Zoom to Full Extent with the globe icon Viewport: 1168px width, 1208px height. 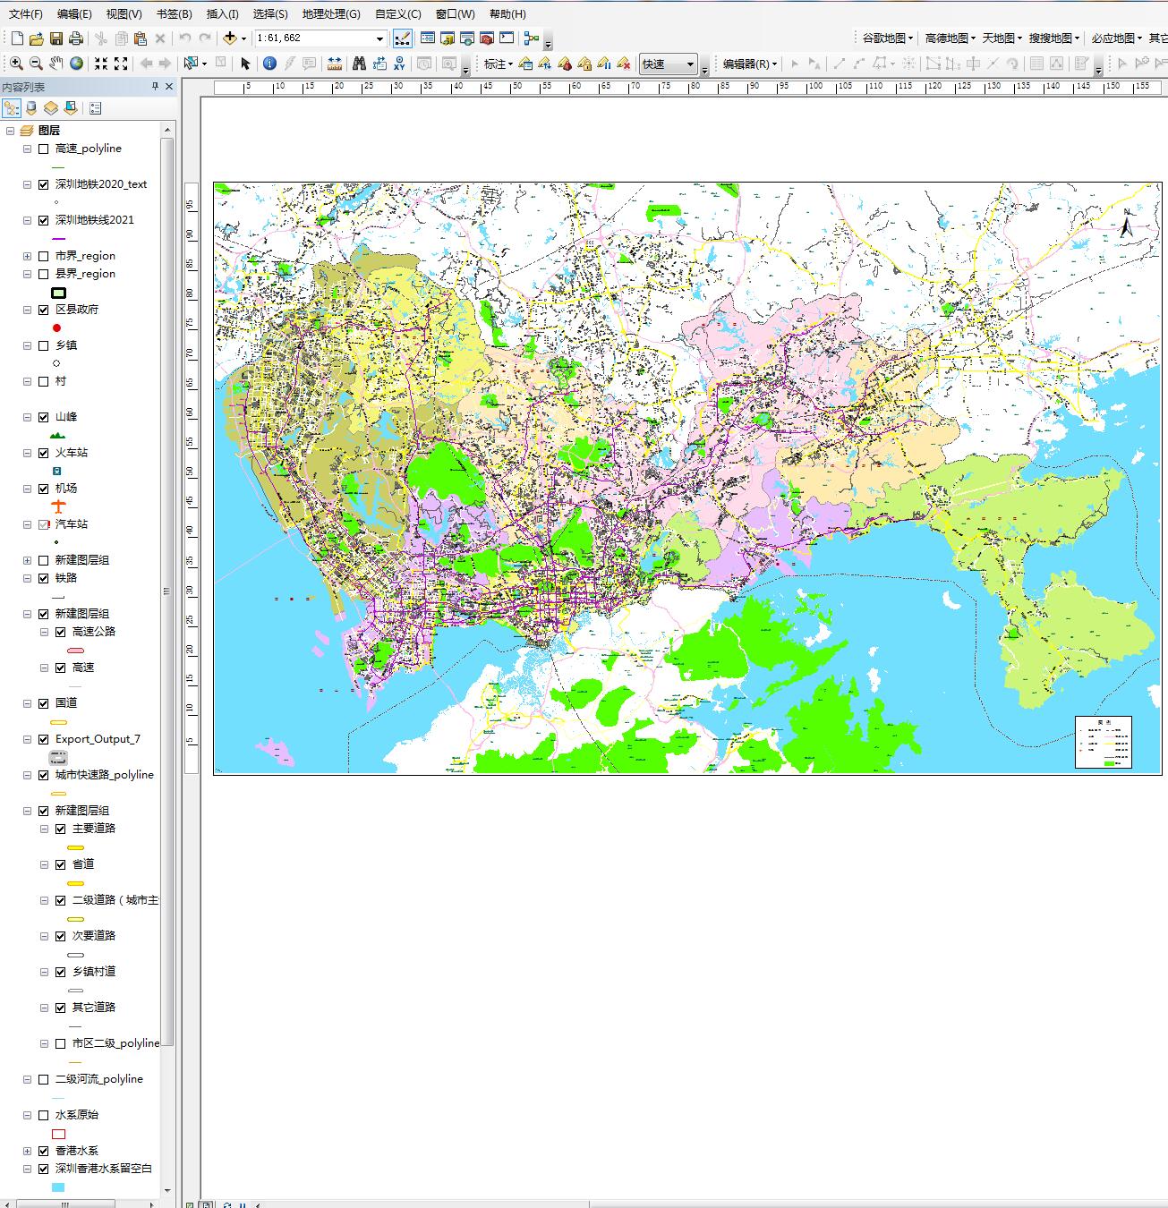[77, 64]
